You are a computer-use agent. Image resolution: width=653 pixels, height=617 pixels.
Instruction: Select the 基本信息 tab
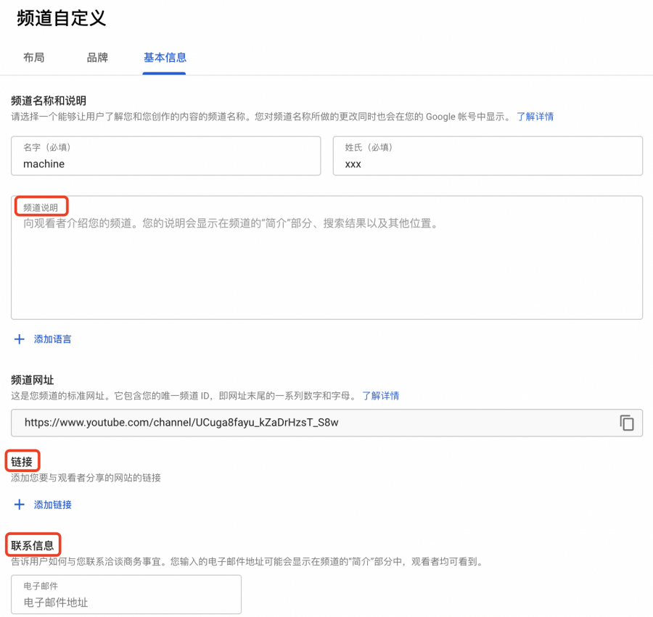164,57
